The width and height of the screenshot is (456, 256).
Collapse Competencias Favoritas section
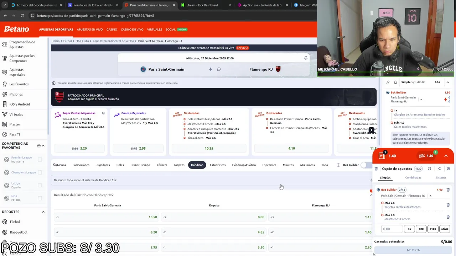pos(43,145)
